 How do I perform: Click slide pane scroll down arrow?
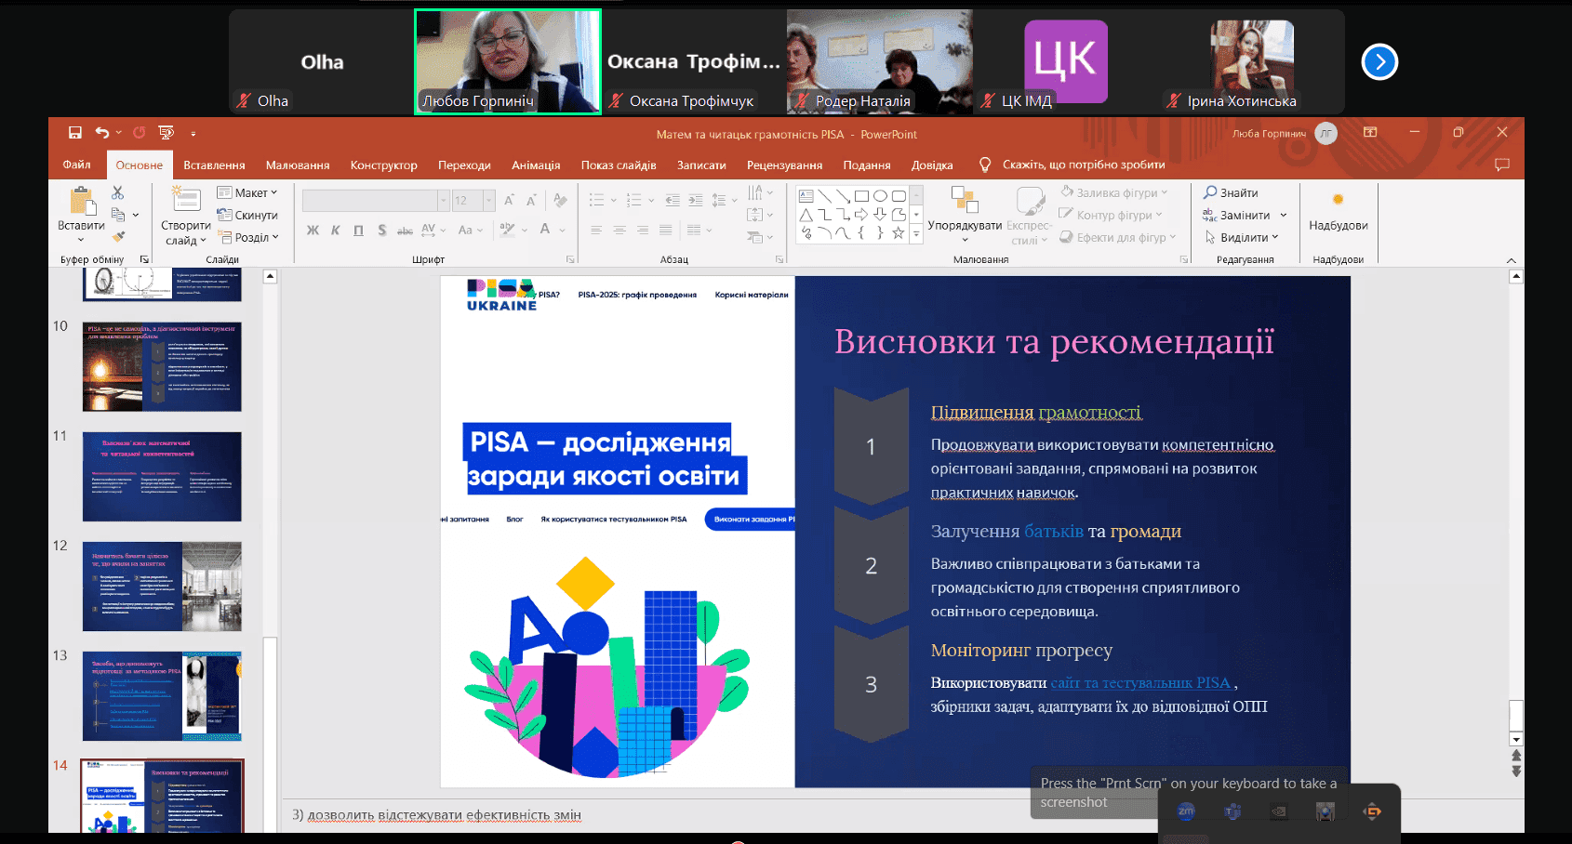click(x=1516, y=740)
